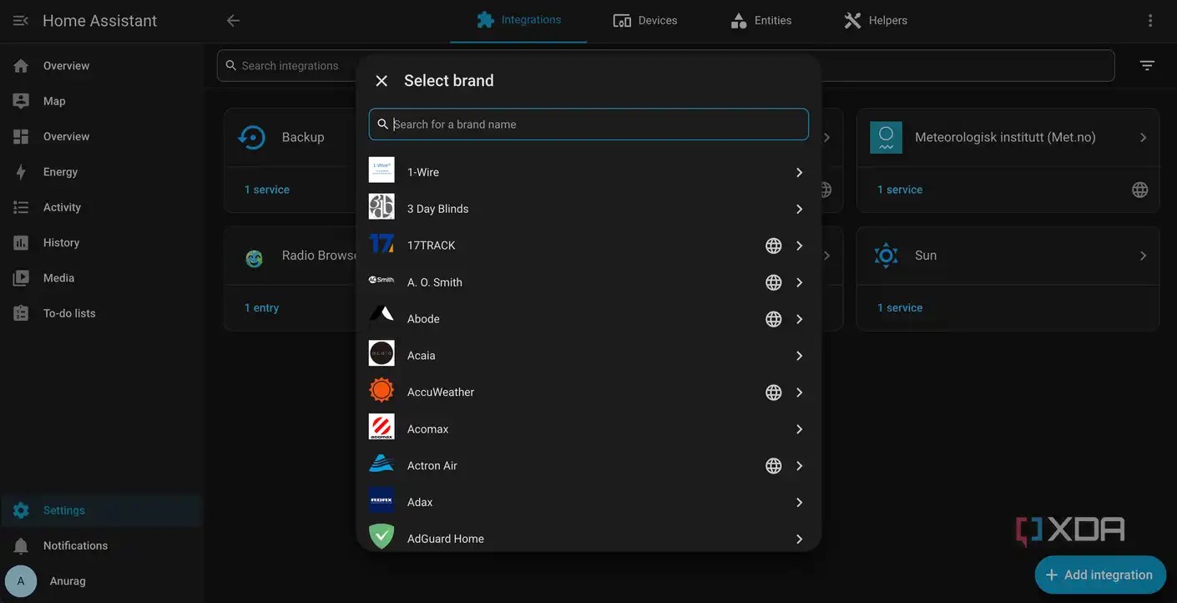The image size is (1177, 603).
Task: Collapse the sidebar with the hamburger menu icon
Action: [21, 21]
